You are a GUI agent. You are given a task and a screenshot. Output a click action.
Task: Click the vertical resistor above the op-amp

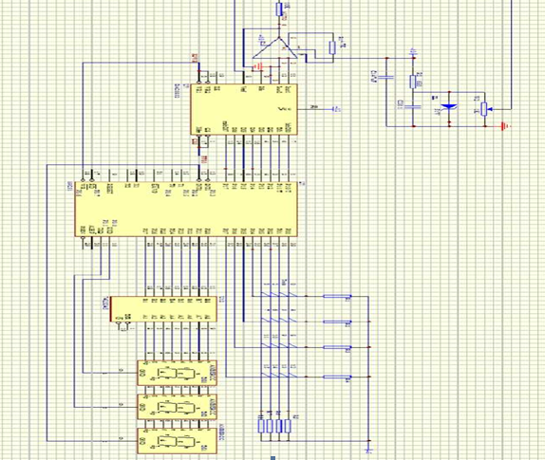(x=279, y=9)
